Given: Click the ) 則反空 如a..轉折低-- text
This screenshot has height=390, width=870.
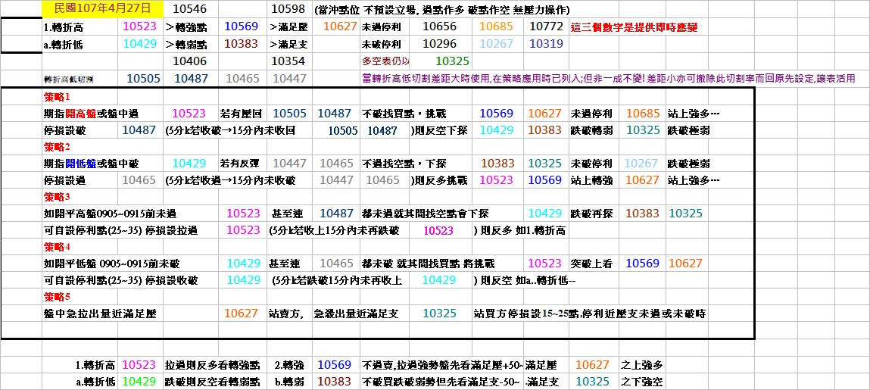Looking at the screenshot, I should [525, 280].
